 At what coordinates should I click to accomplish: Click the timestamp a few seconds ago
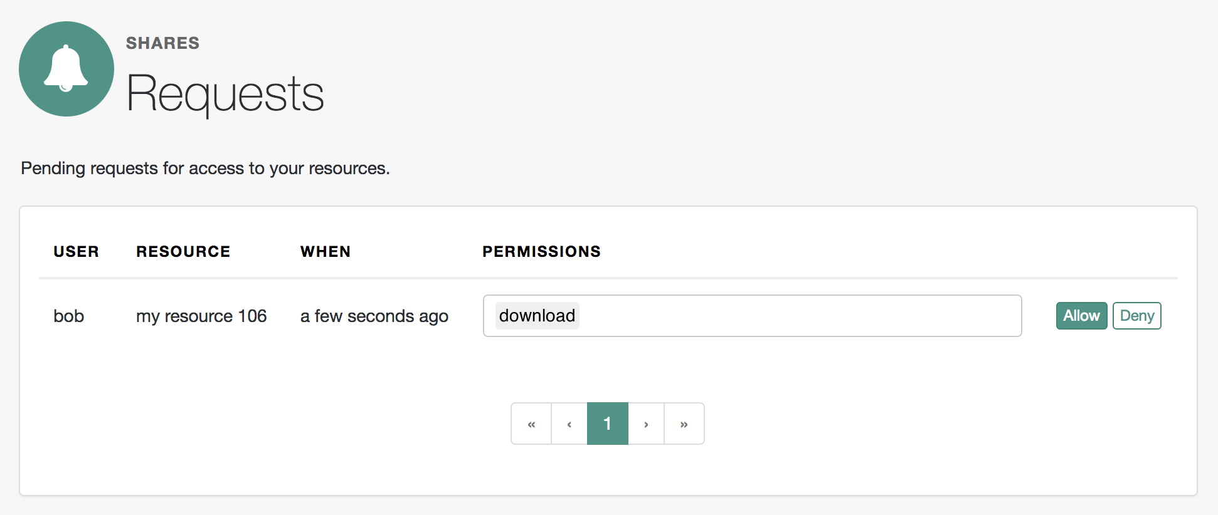pos(374,316)
